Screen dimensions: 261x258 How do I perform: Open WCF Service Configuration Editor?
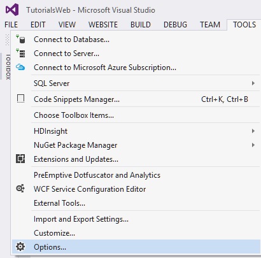click(x=136, y=189)
